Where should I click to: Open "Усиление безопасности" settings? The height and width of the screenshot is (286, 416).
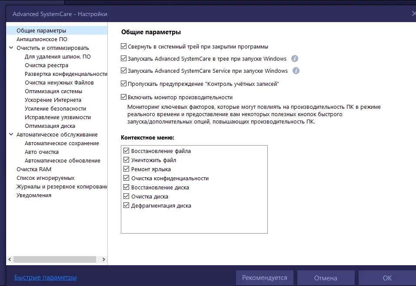click(x=56, y=109)
